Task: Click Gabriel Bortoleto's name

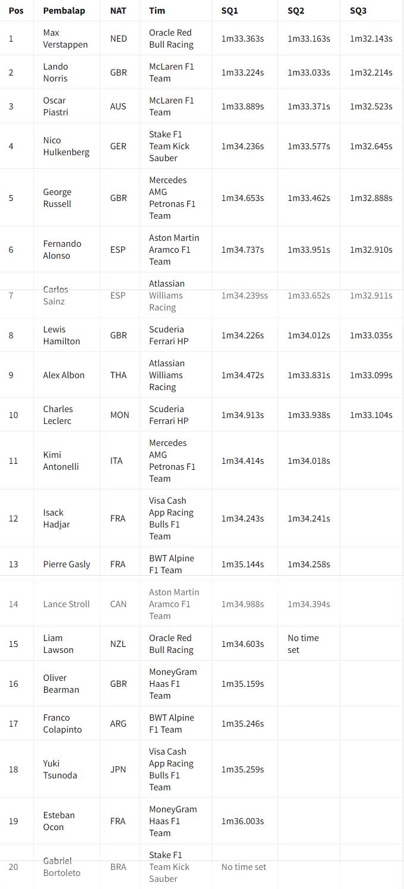Action: pos(61,867)
